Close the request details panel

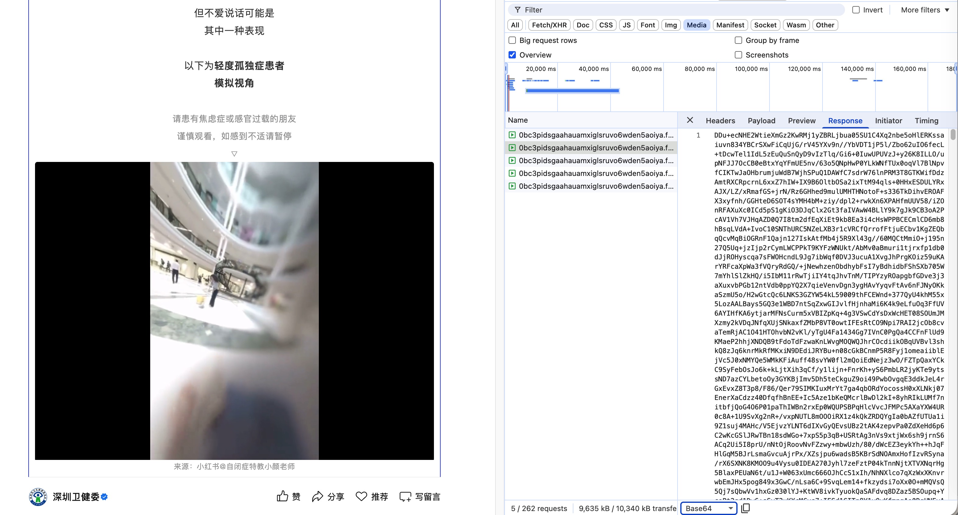690,120
